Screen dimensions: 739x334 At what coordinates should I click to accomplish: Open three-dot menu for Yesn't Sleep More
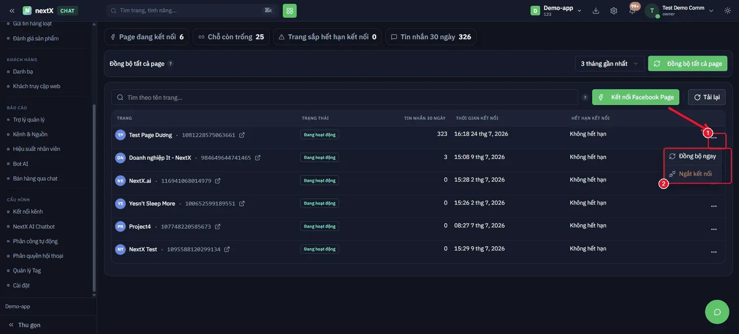(x=714, y=206)
